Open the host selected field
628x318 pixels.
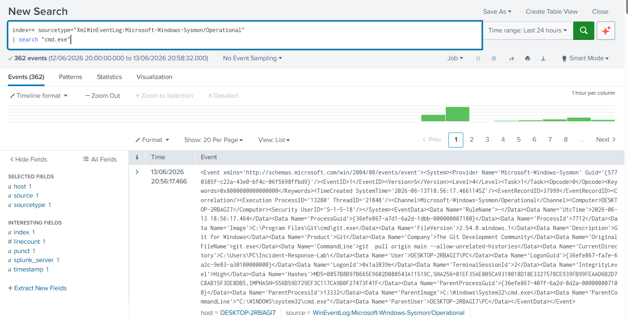click(20, 187)
